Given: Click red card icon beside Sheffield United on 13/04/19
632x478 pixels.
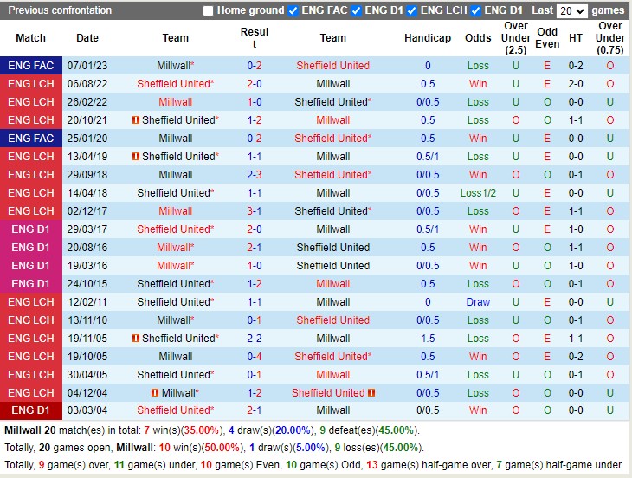Looking at the screenshot, I should coord(136,157).
